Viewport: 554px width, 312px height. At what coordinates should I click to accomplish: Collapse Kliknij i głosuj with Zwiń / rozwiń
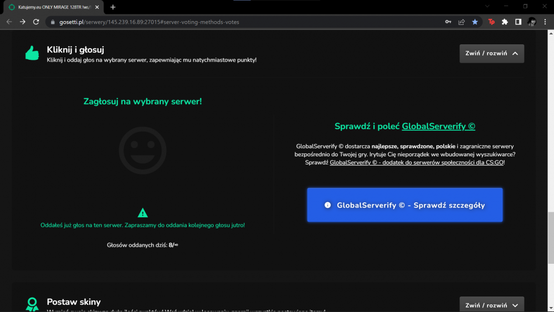[491, 53]
